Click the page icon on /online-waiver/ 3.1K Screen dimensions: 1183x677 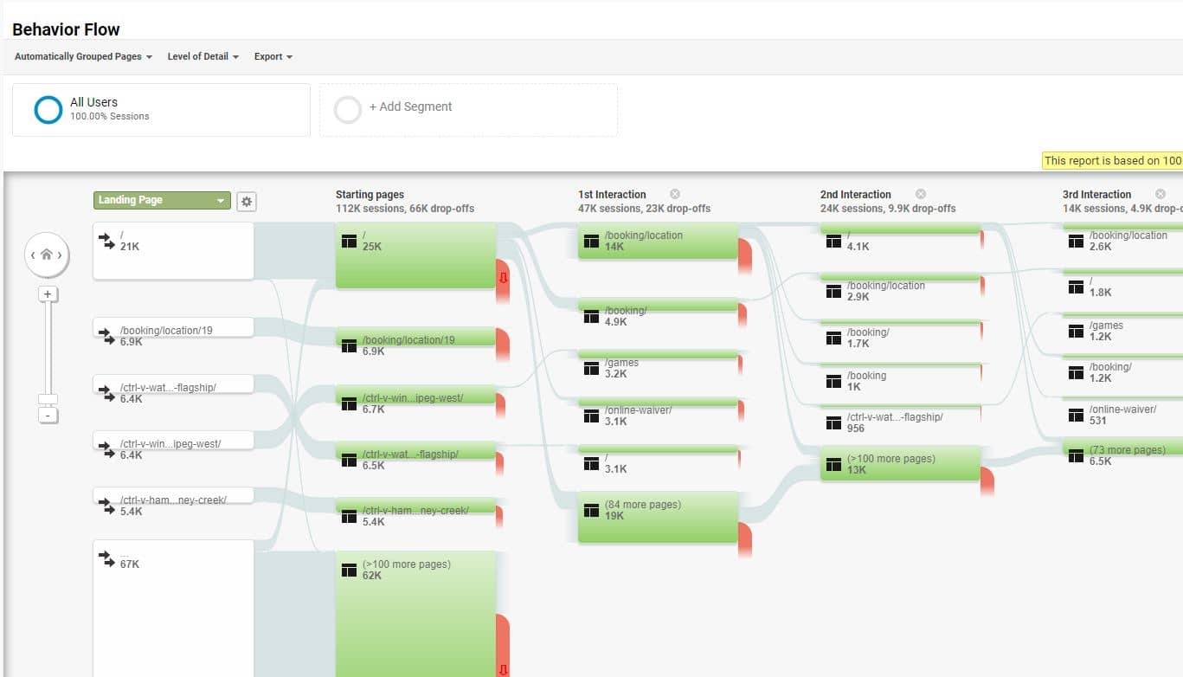click(x=592, y=416)
